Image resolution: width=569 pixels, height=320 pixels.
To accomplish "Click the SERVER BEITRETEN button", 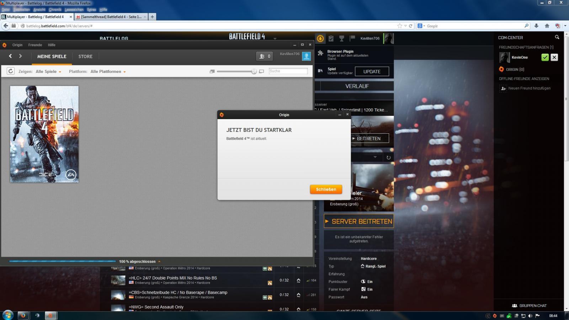I will (x=359, y=221).
